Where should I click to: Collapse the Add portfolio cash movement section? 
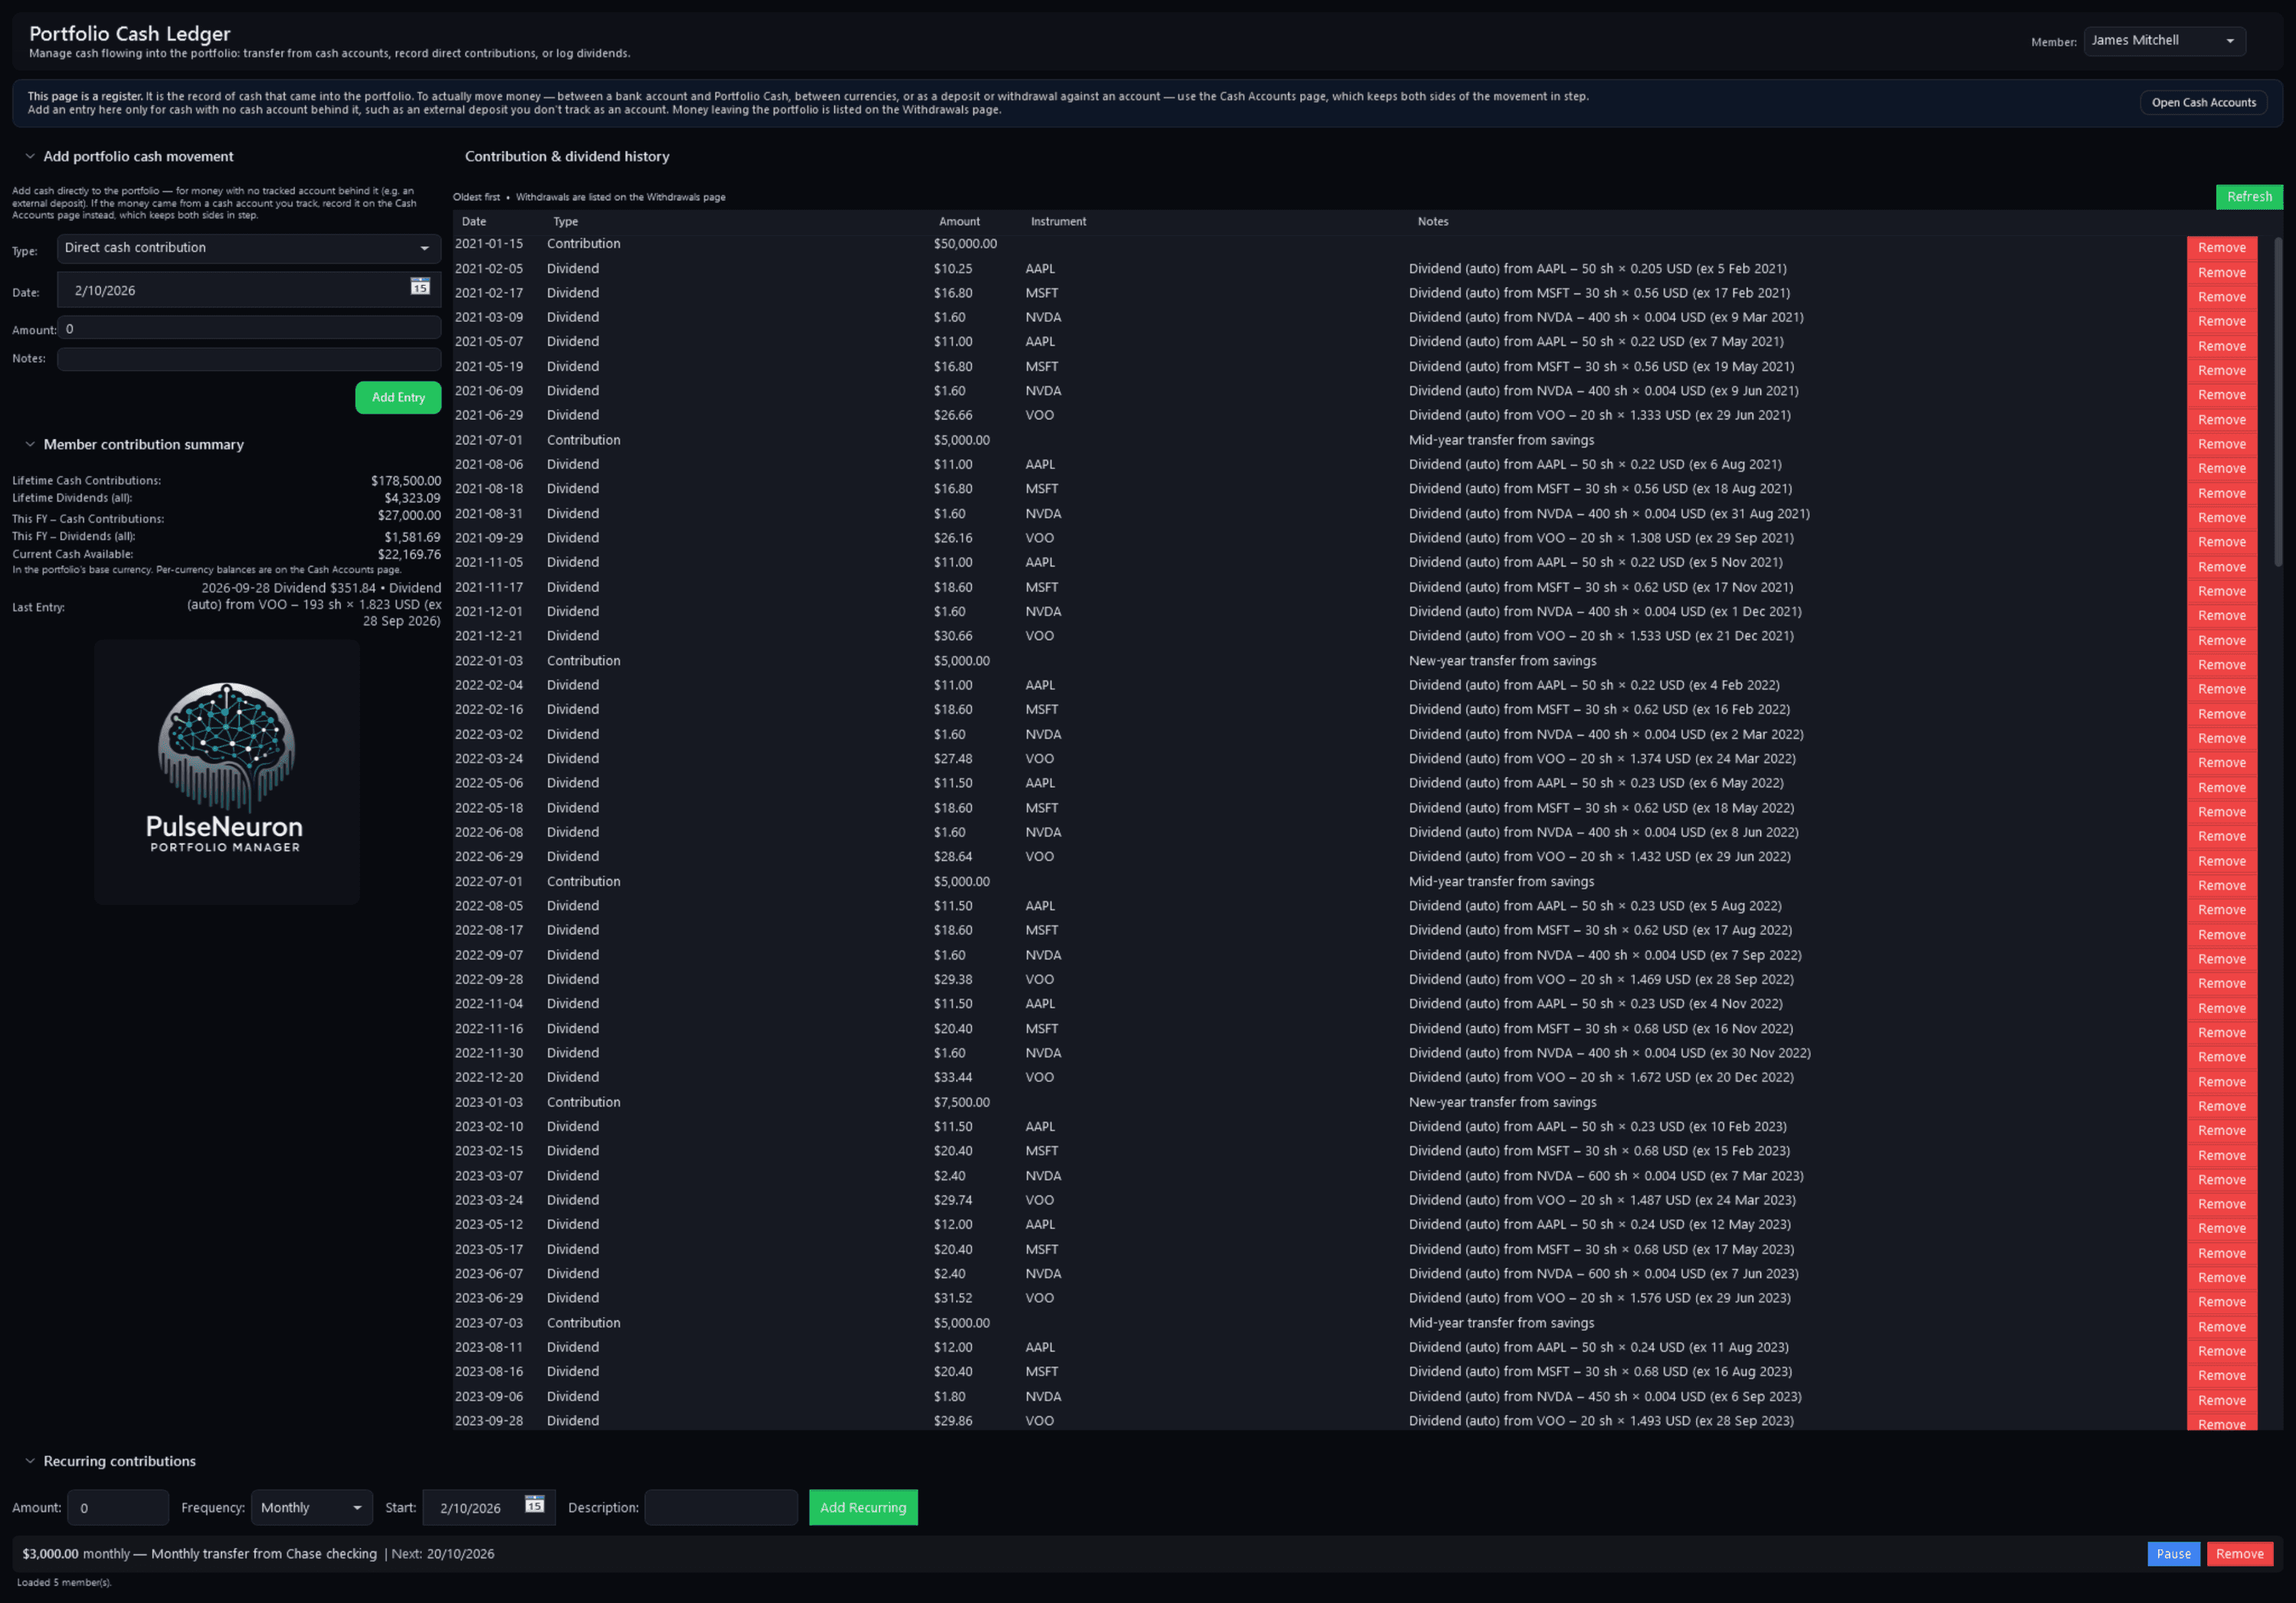coord(30,156)
